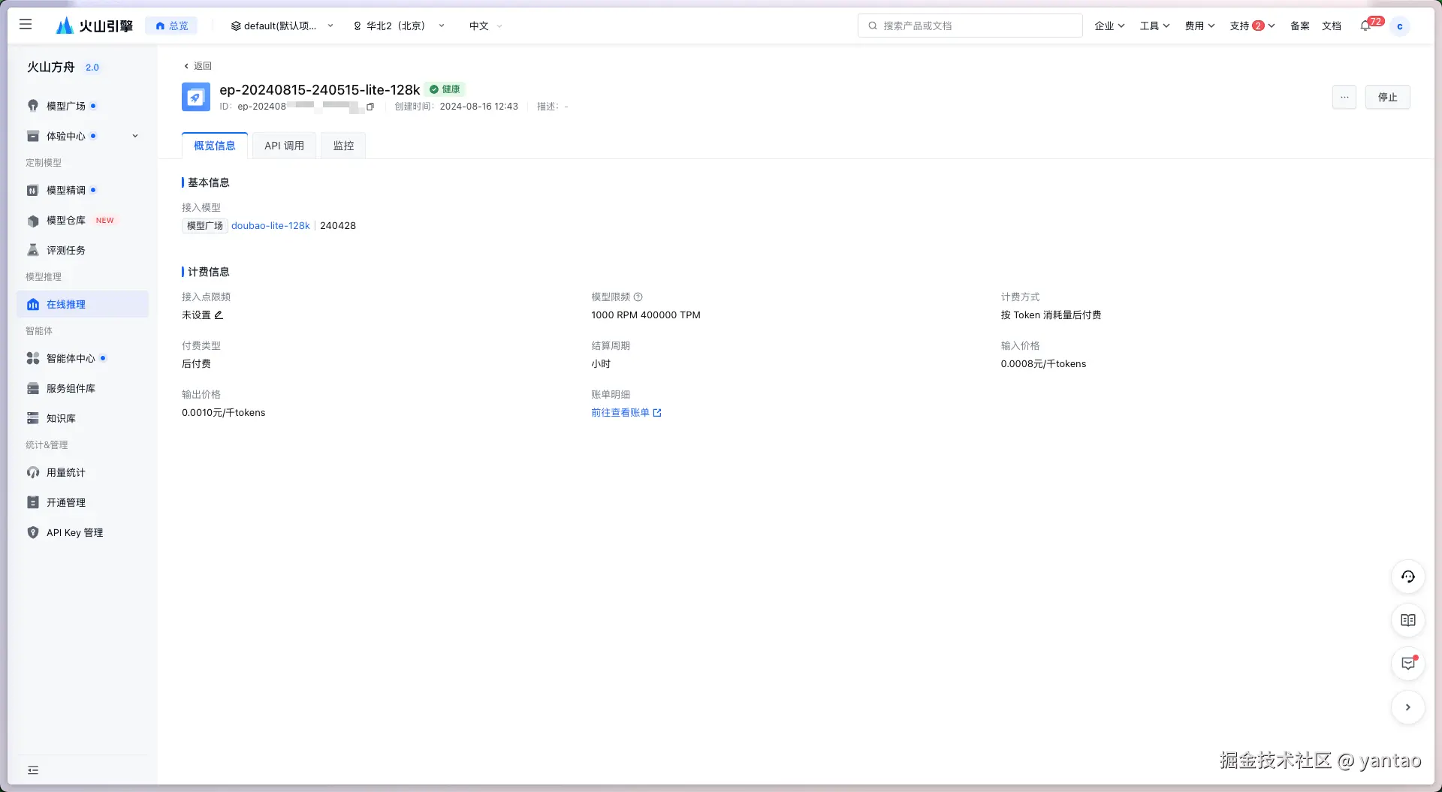1442x792 pixels.
Task: Open 备案 in top navigation
Action: pos(1300,26)
